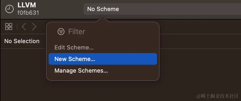Image resolution: width=241 pixels, height=101 pixels.
Task: Click the jump bar area right of the popover
Action: pos(200,41)
